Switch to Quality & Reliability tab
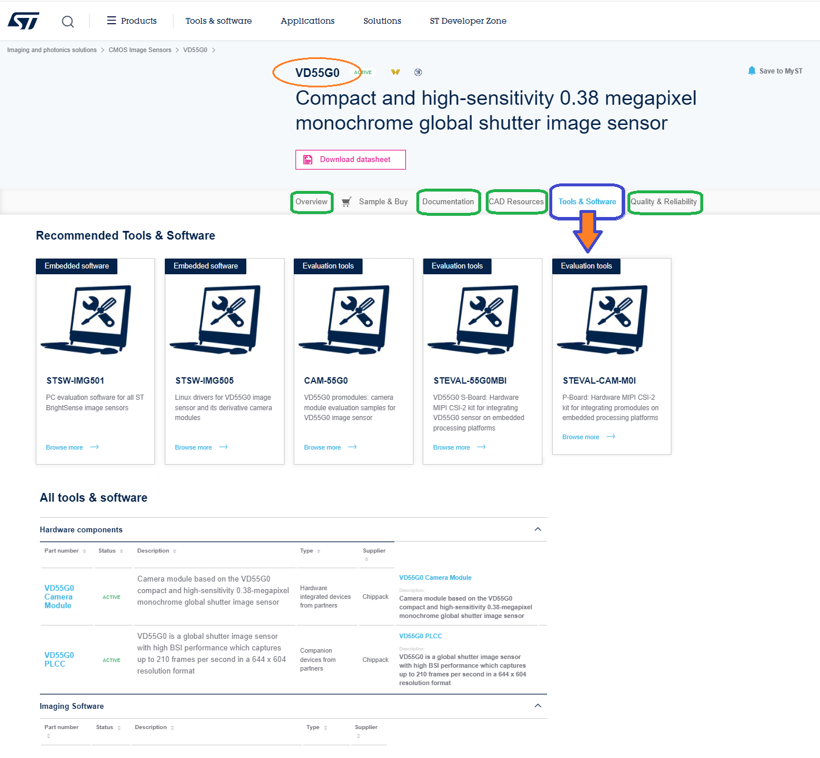This screenshot has height=758, width=820. pyautogui.click(x=664, y=202)
